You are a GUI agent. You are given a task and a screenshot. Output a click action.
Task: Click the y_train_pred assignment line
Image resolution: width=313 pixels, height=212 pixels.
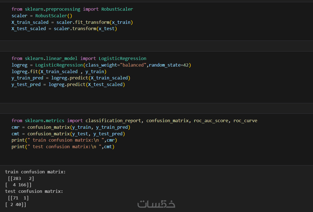pyautogui.click(x=71, y=78)
